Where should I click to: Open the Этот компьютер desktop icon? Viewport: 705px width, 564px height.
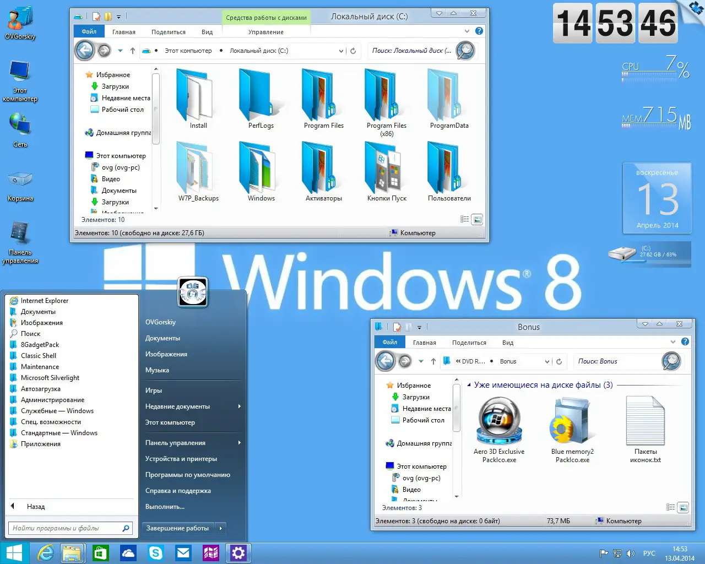pyautogui.click(x=20, y=80)
